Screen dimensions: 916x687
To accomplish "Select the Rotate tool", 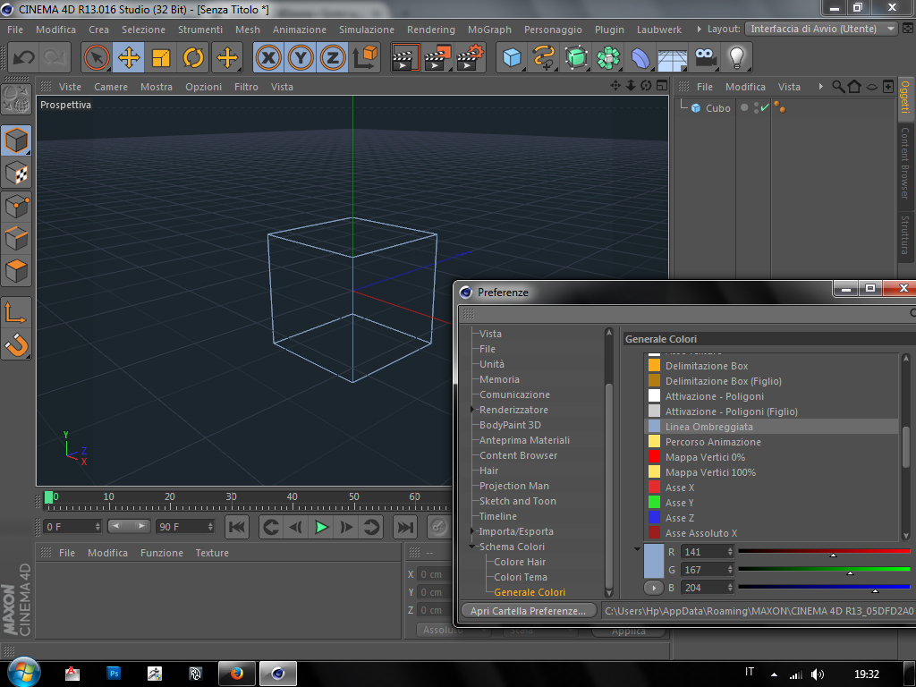I will pos(194,58).
